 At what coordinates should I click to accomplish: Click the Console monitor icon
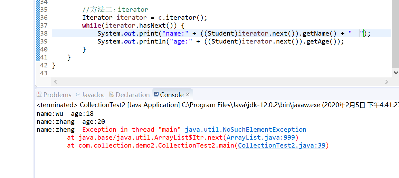tap(156, 94)
